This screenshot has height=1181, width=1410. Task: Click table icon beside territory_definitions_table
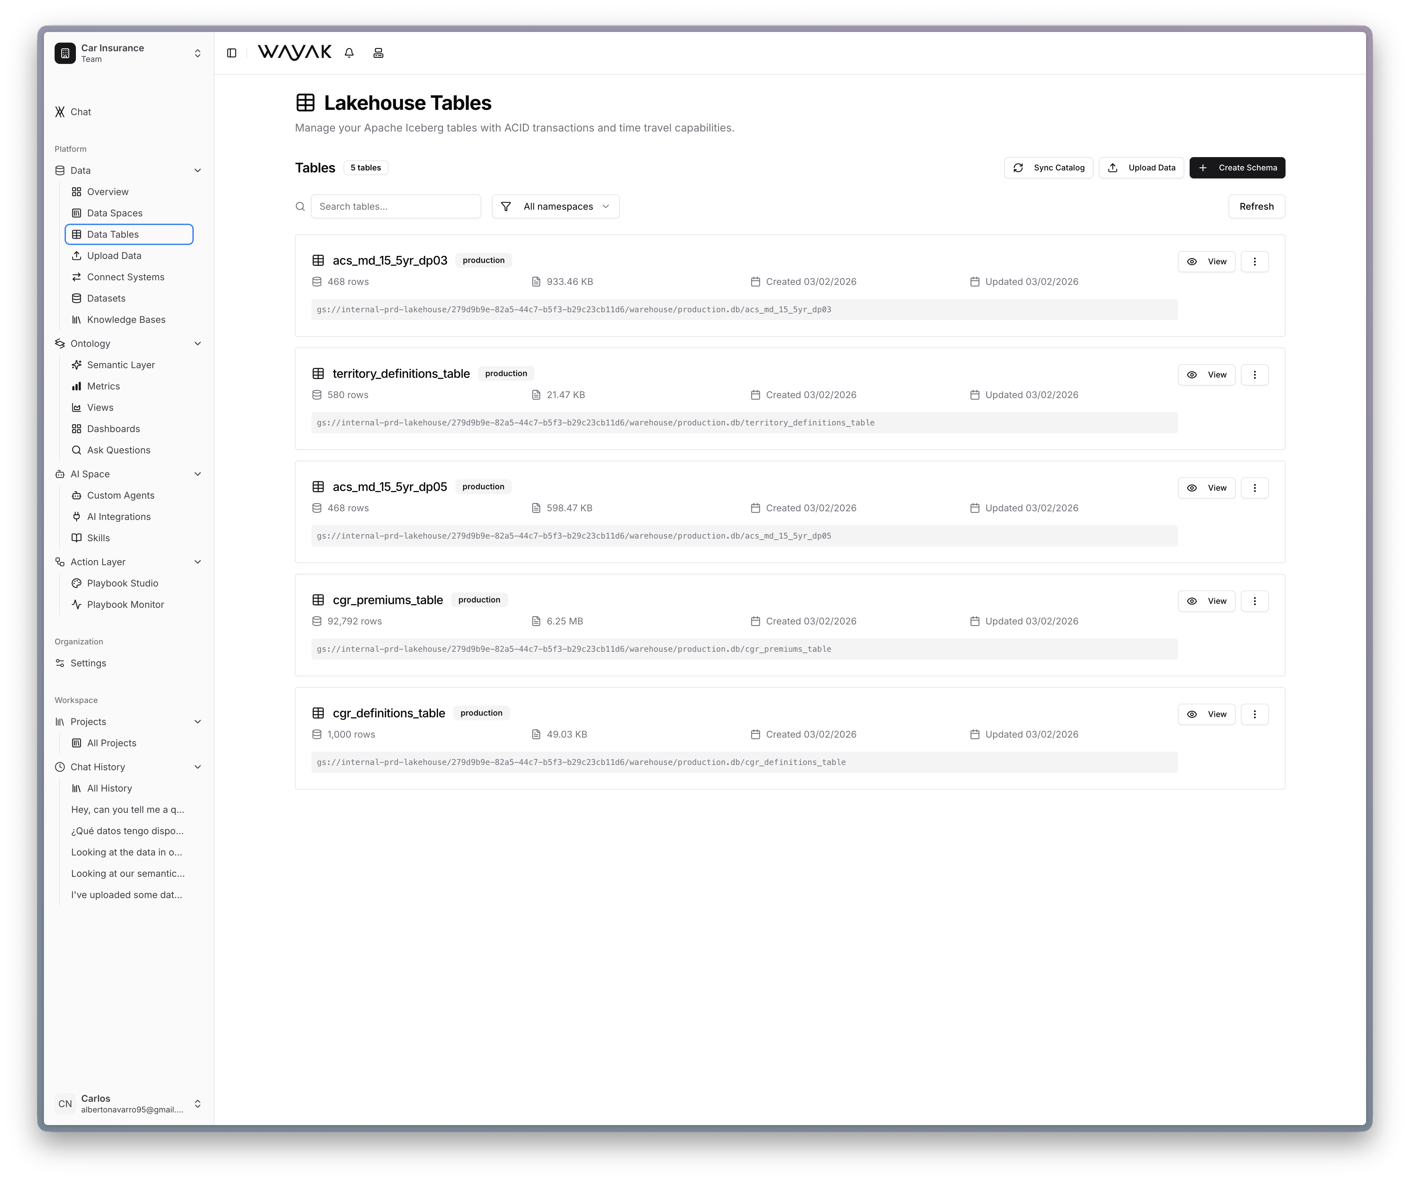click(318, 373)
